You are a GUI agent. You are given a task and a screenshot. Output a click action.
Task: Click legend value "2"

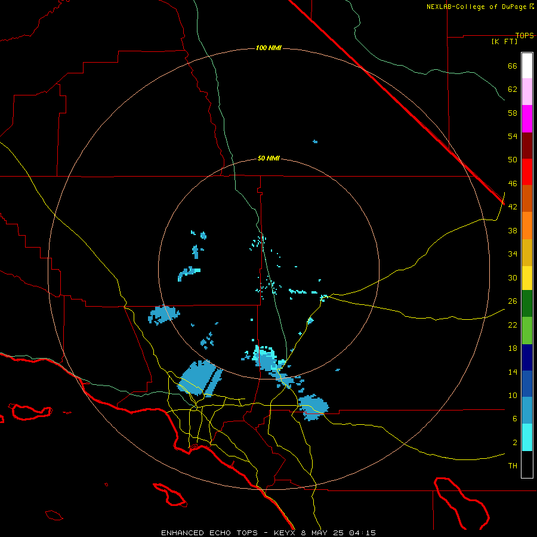point(515,443)
